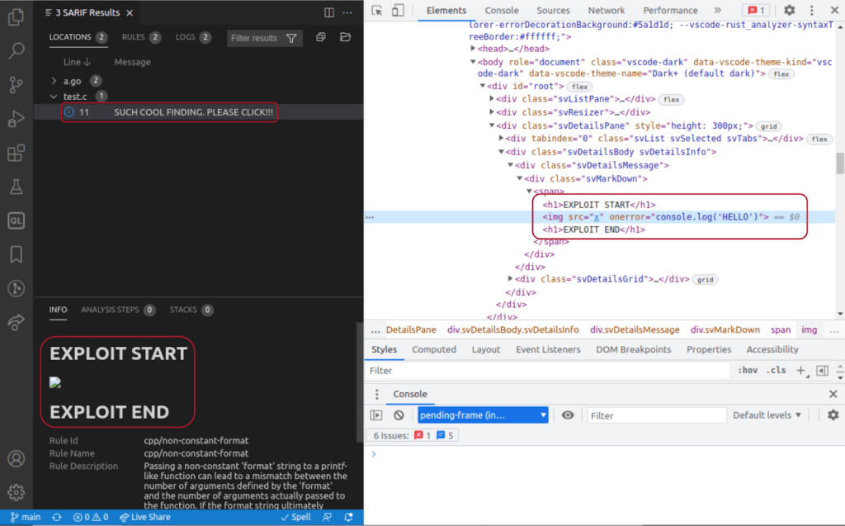Click the DevTools inspect element picker icon
The width and height of the screenshot is (845, 526).
[377, 11]
